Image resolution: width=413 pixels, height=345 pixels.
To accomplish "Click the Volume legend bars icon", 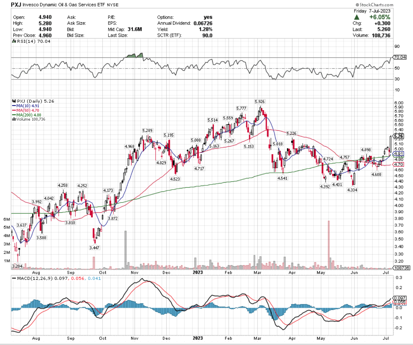I will pyautogui.click(x=14, y=119).
